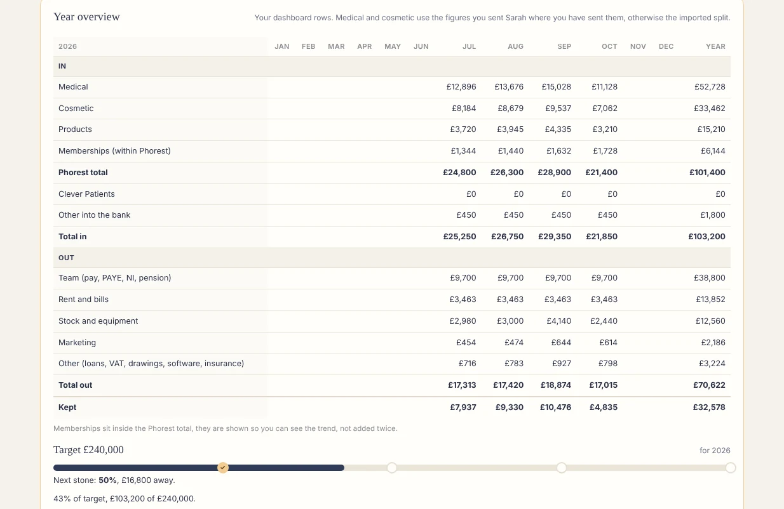This screenshot has height=509, width=784.
Task: Click the Memberships footnote under the table
Action: pyautogui.click(x=226, y=429)
